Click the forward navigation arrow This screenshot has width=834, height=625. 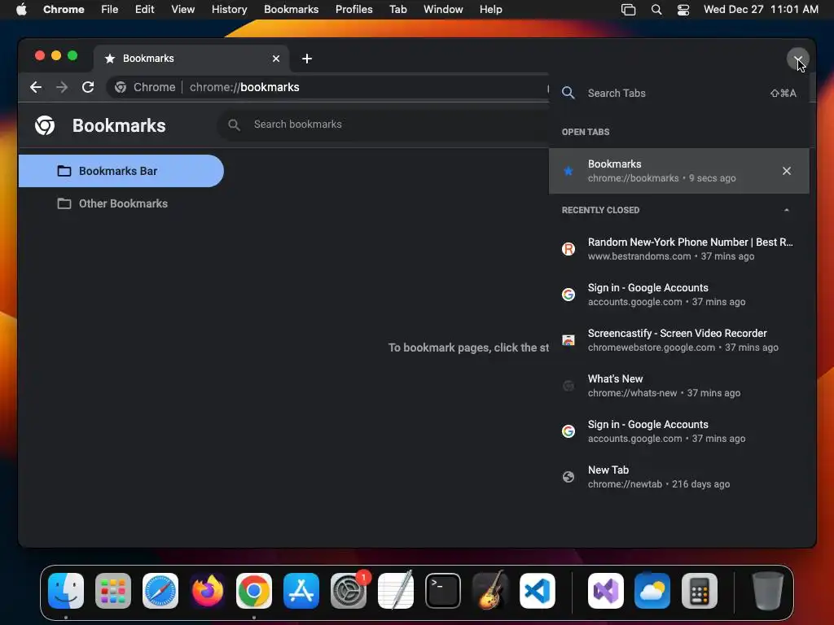(x=62, y=87)
